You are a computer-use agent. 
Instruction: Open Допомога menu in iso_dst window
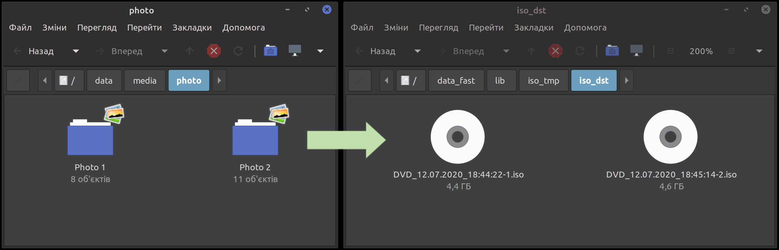[x=585, y=28]
